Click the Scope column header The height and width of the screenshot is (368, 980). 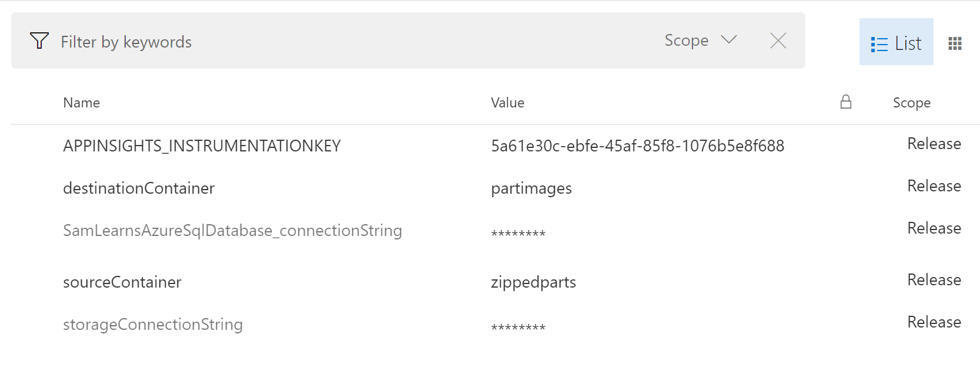point(911,103)
